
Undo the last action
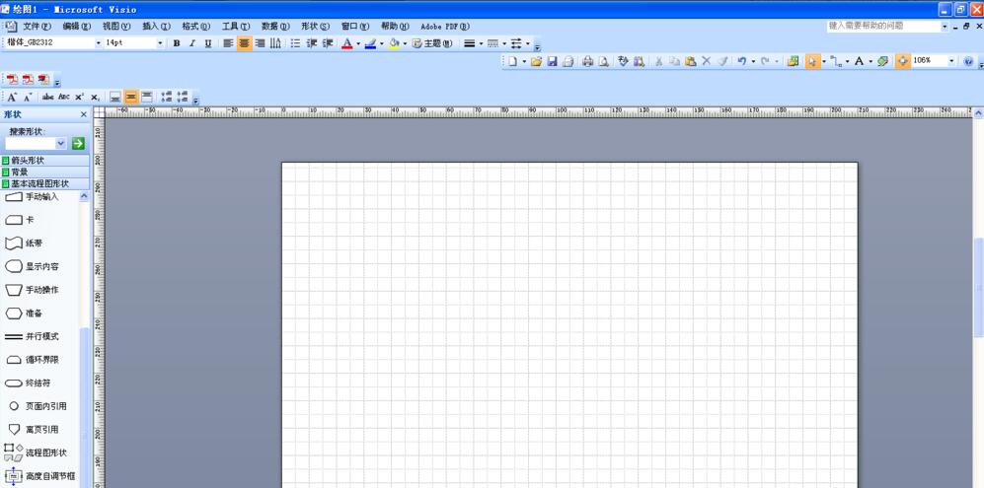tap(742, 61)
